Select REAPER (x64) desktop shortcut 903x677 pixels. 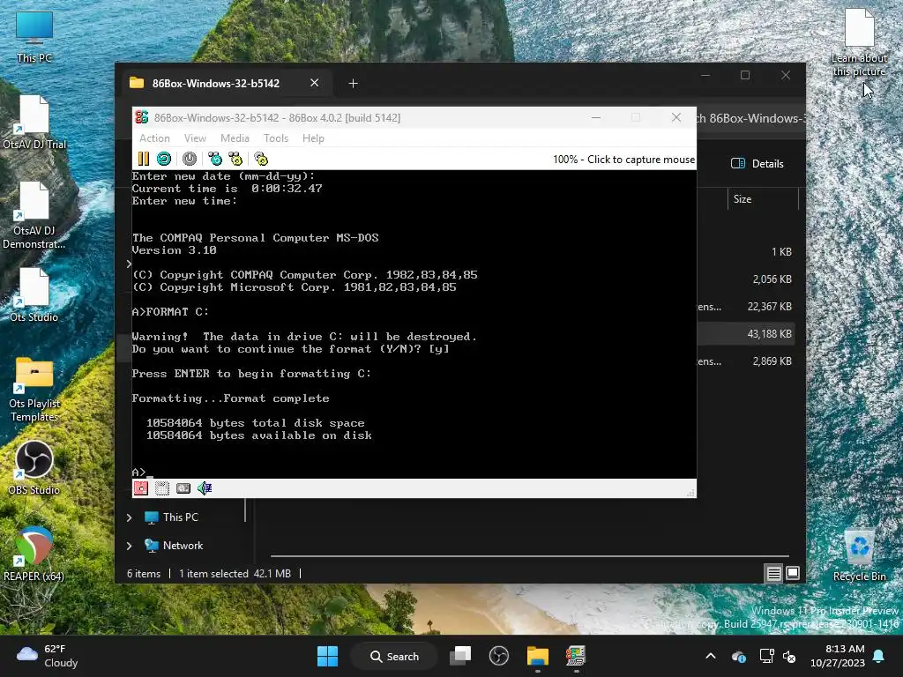point(34,554)
